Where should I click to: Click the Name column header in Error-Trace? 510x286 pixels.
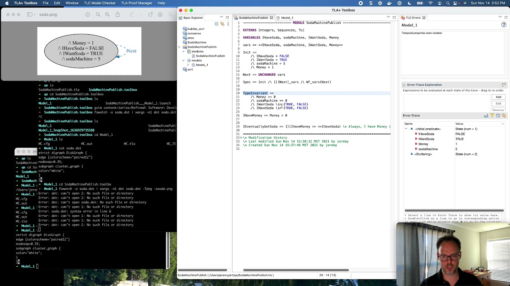pos(429,124)
